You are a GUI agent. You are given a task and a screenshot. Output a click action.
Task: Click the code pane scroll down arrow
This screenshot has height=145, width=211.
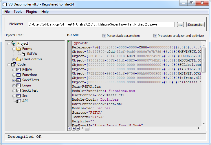204,124
